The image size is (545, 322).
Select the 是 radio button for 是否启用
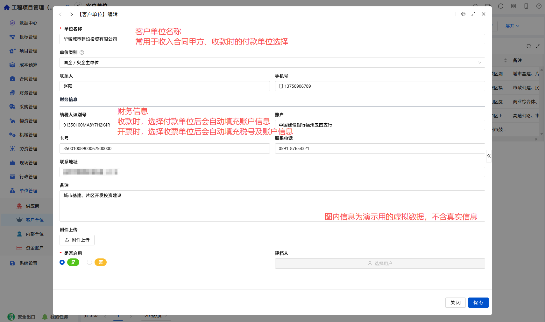pos(62,262)
